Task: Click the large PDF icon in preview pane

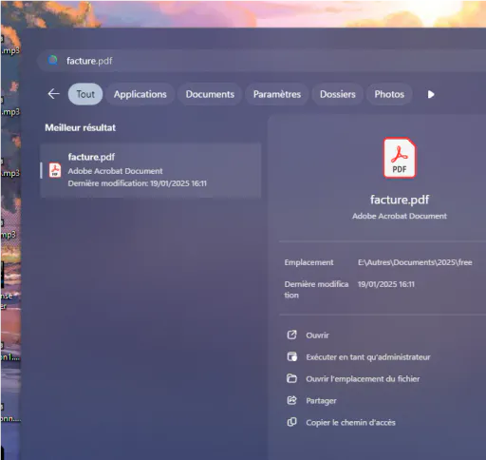Action: (x=400, y=158)
